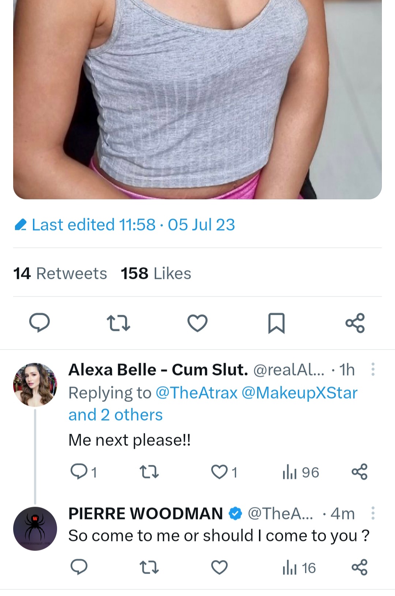Like Pierre Woodman's reply

pyautogui.click(x=219, y=567)
